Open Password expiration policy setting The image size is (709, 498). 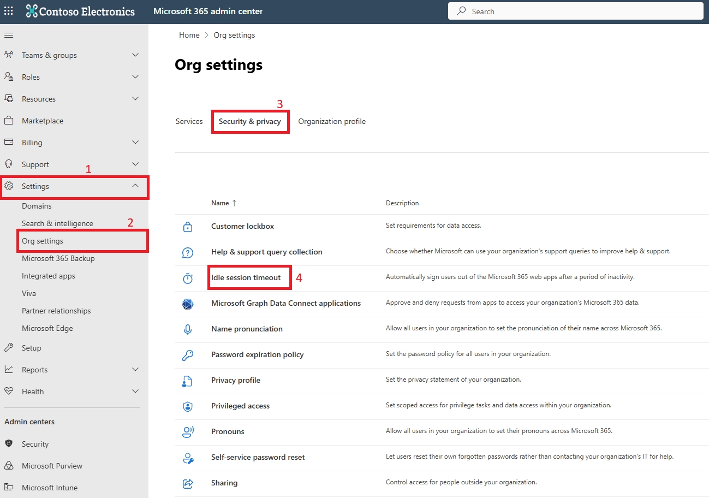point(258,354)
